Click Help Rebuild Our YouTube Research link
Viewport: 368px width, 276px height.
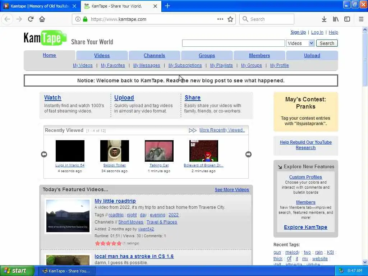coord(305,145)
